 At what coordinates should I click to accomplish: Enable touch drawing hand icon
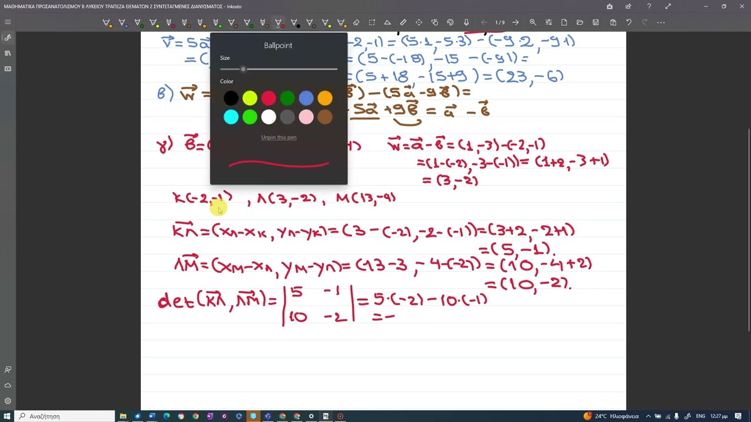435,22
